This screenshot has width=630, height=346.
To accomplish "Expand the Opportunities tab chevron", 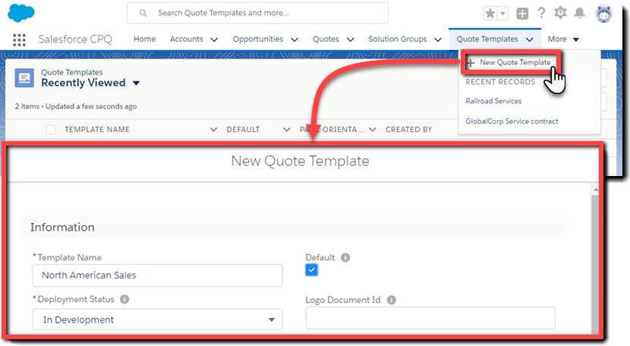I will pos(294,39).
